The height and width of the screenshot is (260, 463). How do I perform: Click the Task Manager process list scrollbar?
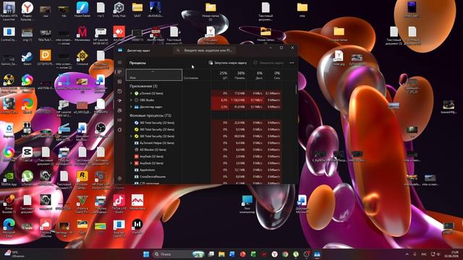click(296, 90)
